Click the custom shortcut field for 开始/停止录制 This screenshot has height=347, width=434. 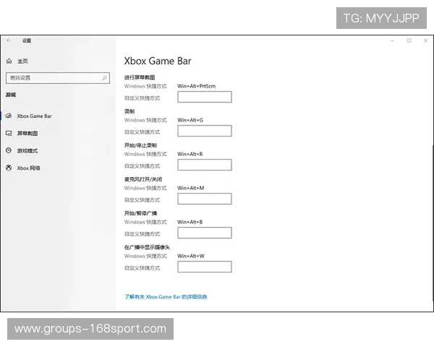click(204, 165)
